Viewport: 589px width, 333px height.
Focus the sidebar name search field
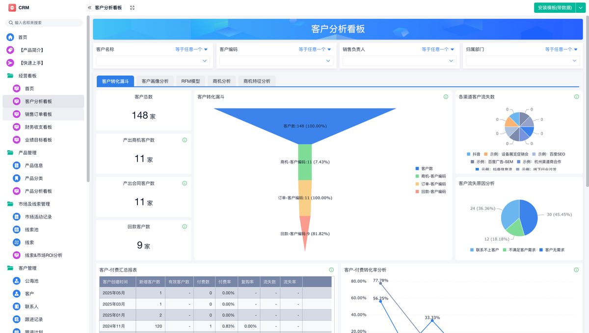point(44,23)
